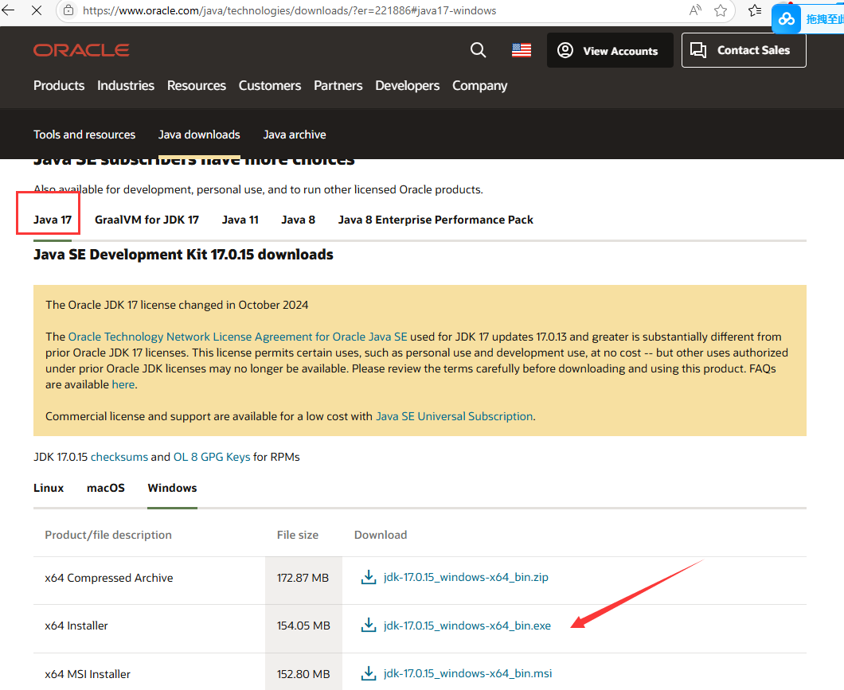Open the Company navigation menu
Screen dimensions: 844x690
(479, 85)
